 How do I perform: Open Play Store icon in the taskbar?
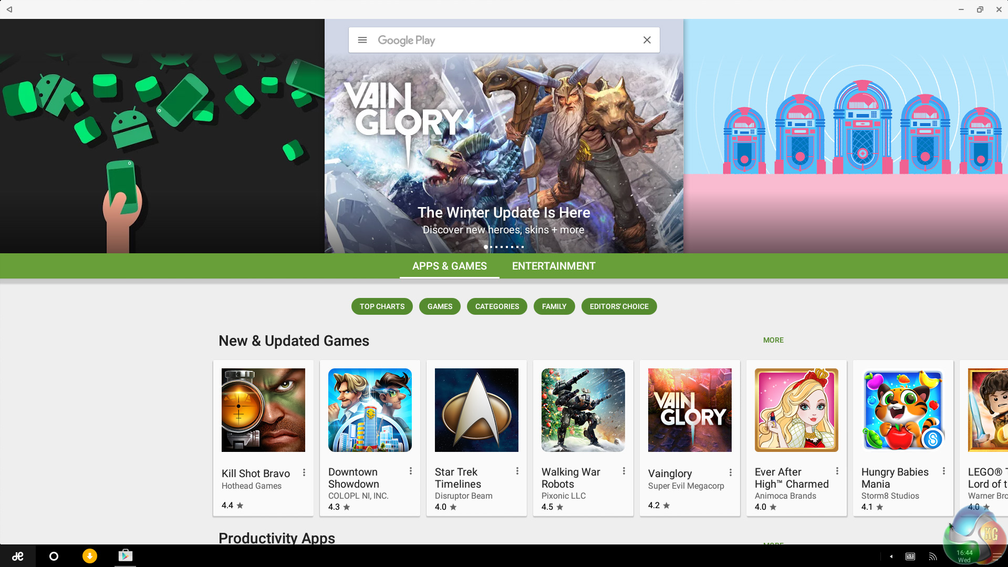click(126, 555)
